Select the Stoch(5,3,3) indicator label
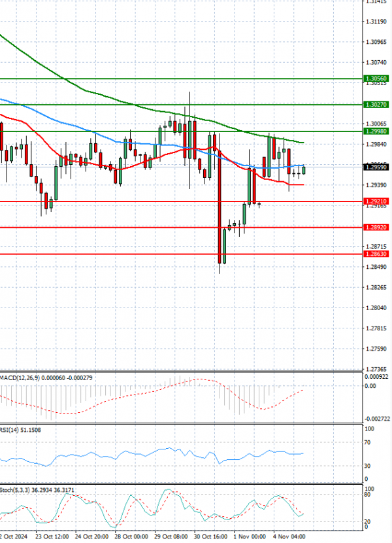 click(14, 488)
